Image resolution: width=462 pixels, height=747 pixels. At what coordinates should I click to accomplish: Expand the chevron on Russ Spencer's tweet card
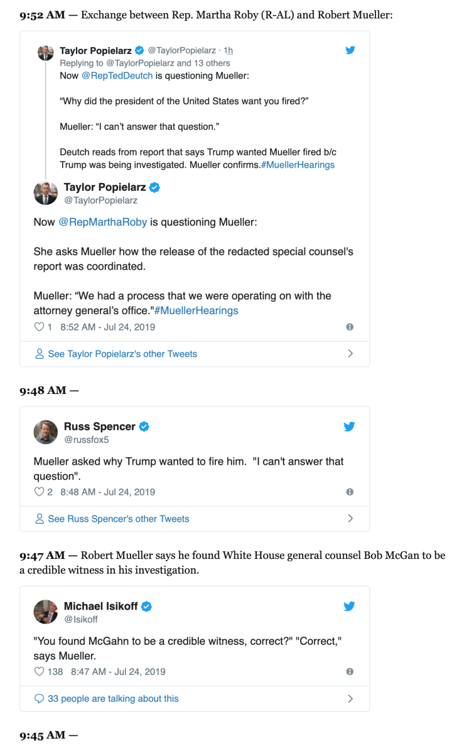[x=351, y=519]
